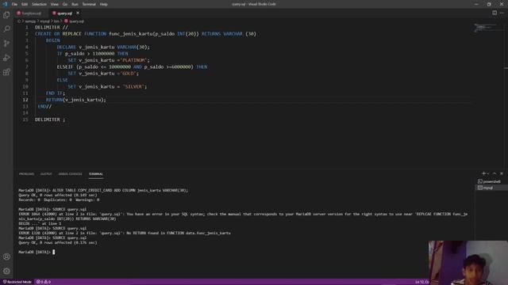508x285 pixels.
Task: Close the terminal panel
Action: (x=502, y=173)
